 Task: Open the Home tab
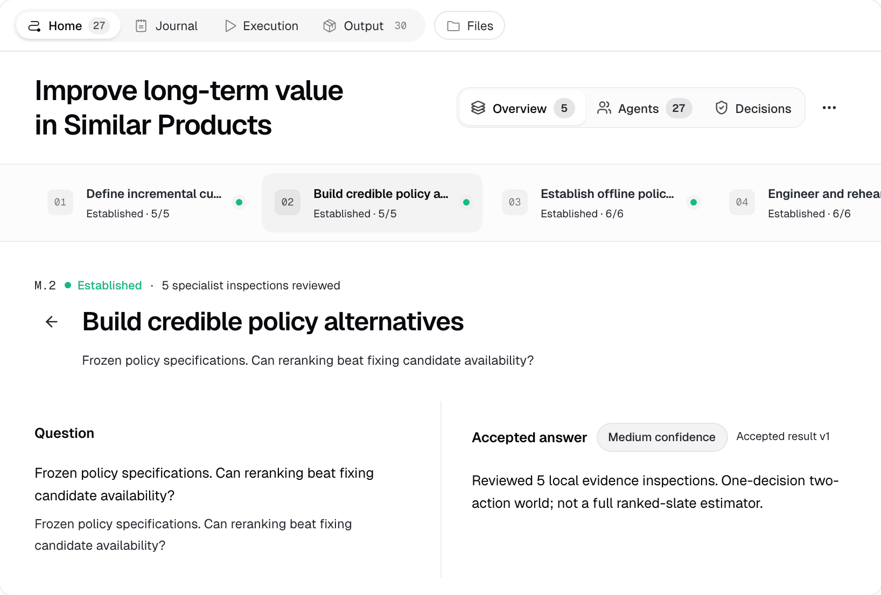click(68, 26)
